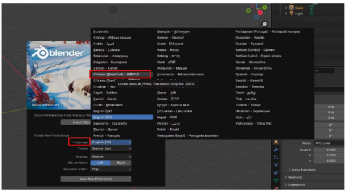Choose Arabic language entry
This screenshot has width=347, height=192.
click(104, 44)
